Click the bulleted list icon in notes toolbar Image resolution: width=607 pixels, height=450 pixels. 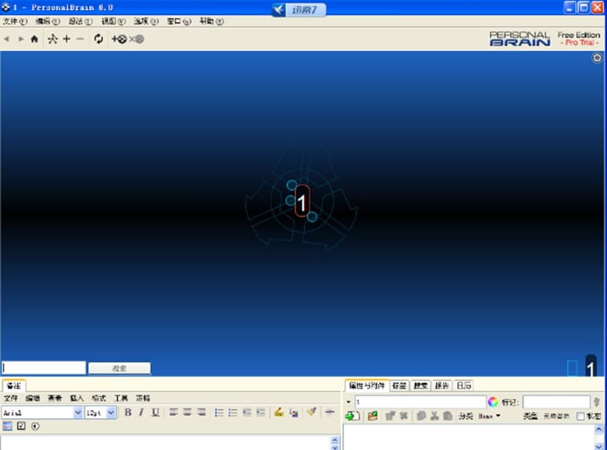[x=233, y=412]
